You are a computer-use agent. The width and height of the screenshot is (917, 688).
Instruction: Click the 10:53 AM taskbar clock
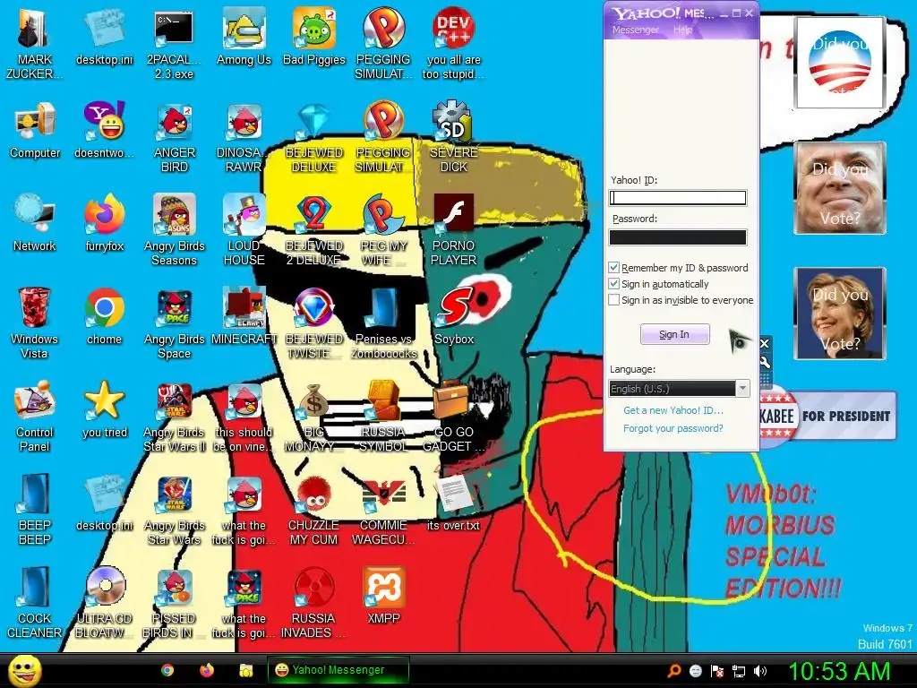pos(840,671)
